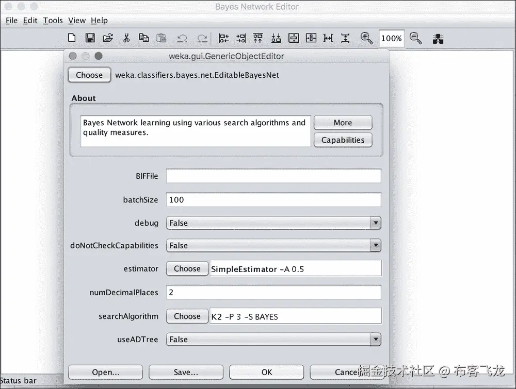Undo the last edit
Screen dimensions: 516x389
pyautogui.click(x=183, y=38)
